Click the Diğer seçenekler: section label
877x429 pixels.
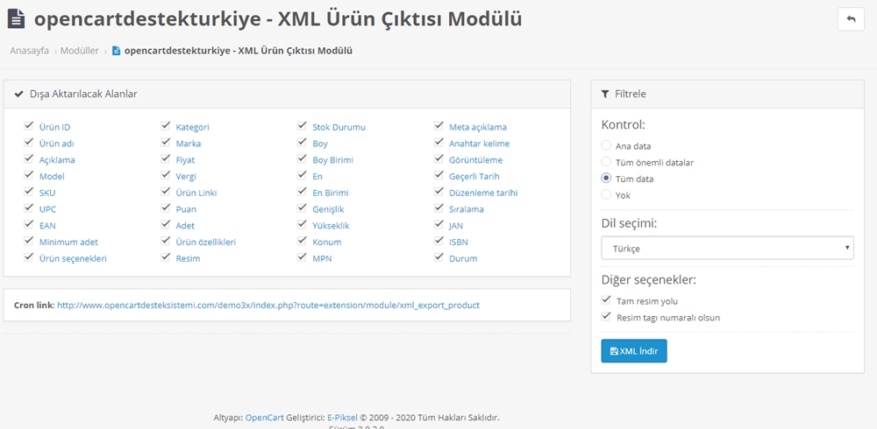pyautogui.click(x=648, y=280)
